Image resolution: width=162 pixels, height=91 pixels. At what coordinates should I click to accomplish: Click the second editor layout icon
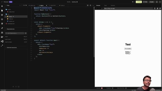90,5
